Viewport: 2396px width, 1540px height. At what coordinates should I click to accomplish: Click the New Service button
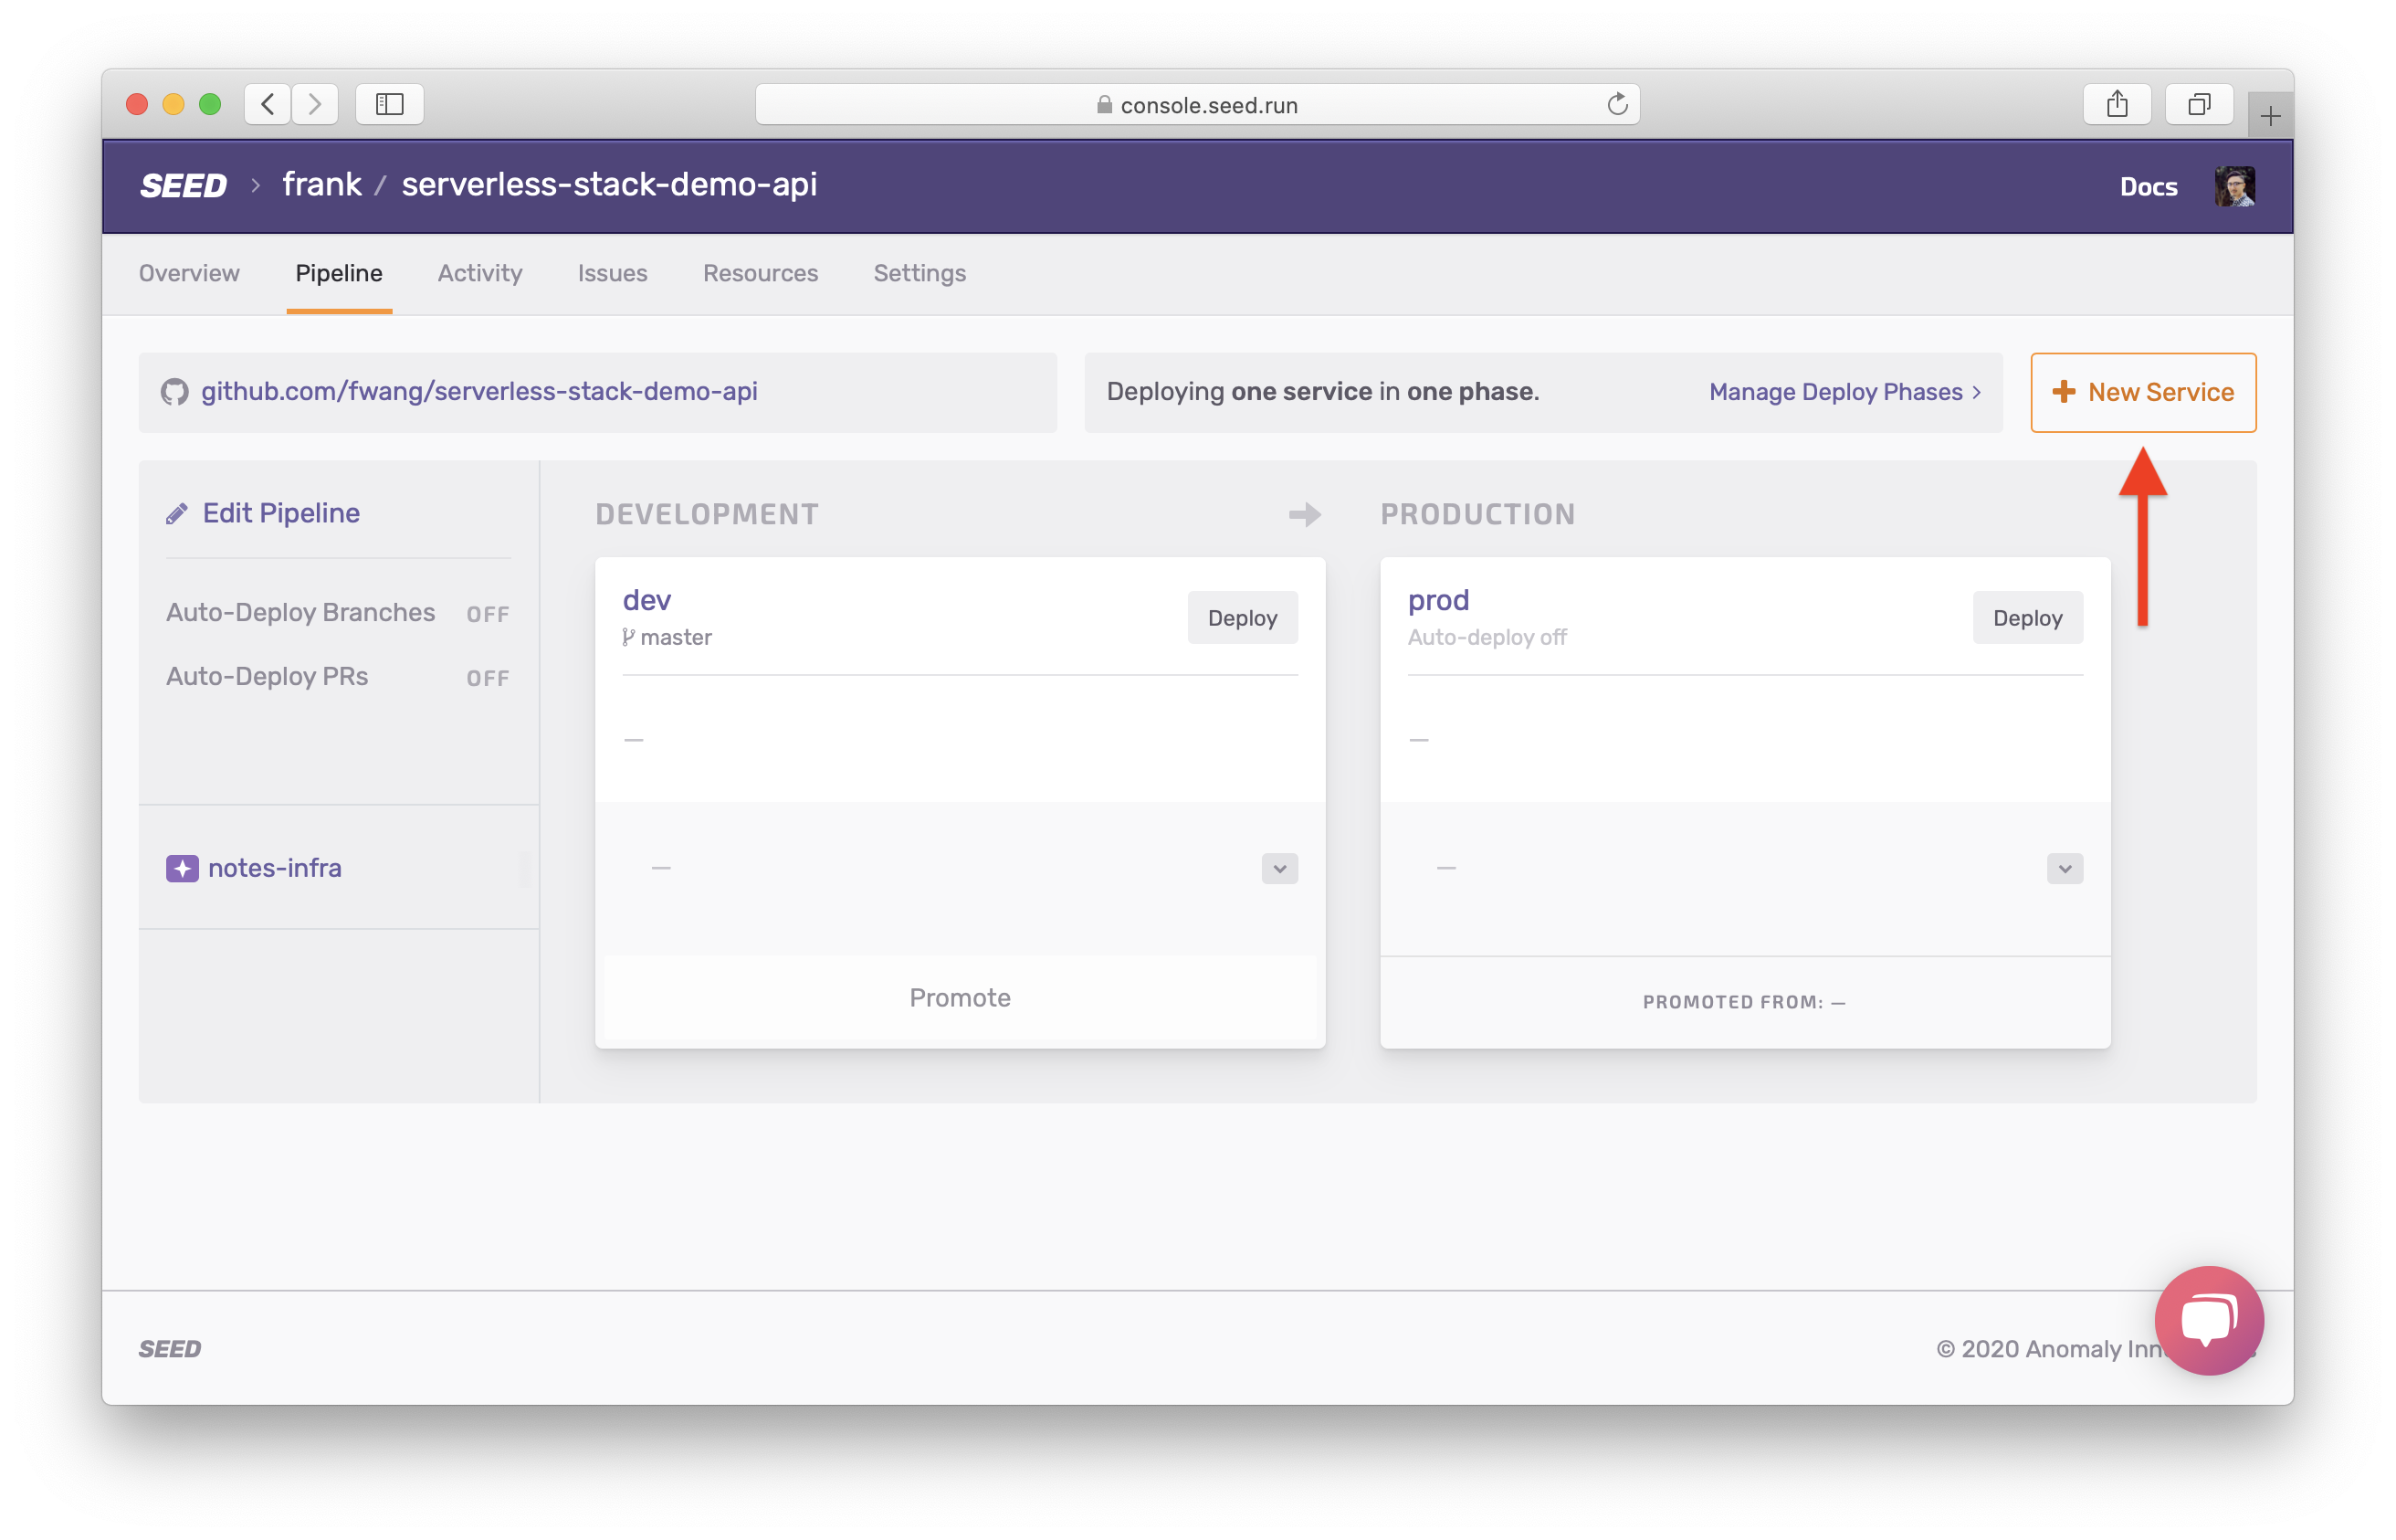pos(2142,392)
